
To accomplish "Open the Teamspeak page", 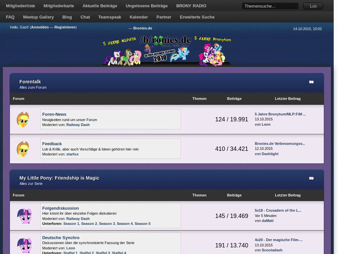I will tap(110, 17).
